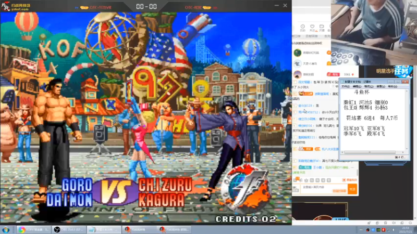Open the File (文件) menu in Notepad
The width and height of the screenshot is (417, 234).
tap(346, 86)
